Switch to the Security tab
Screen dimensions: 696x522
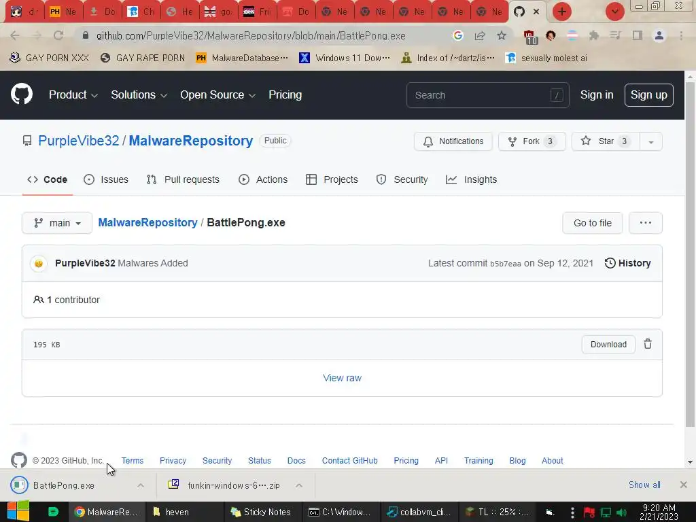402,179
